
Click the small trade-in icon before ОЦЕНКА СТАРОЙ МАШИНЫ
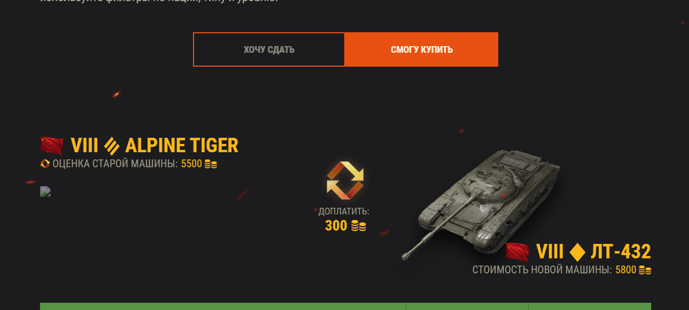(45, 164)
